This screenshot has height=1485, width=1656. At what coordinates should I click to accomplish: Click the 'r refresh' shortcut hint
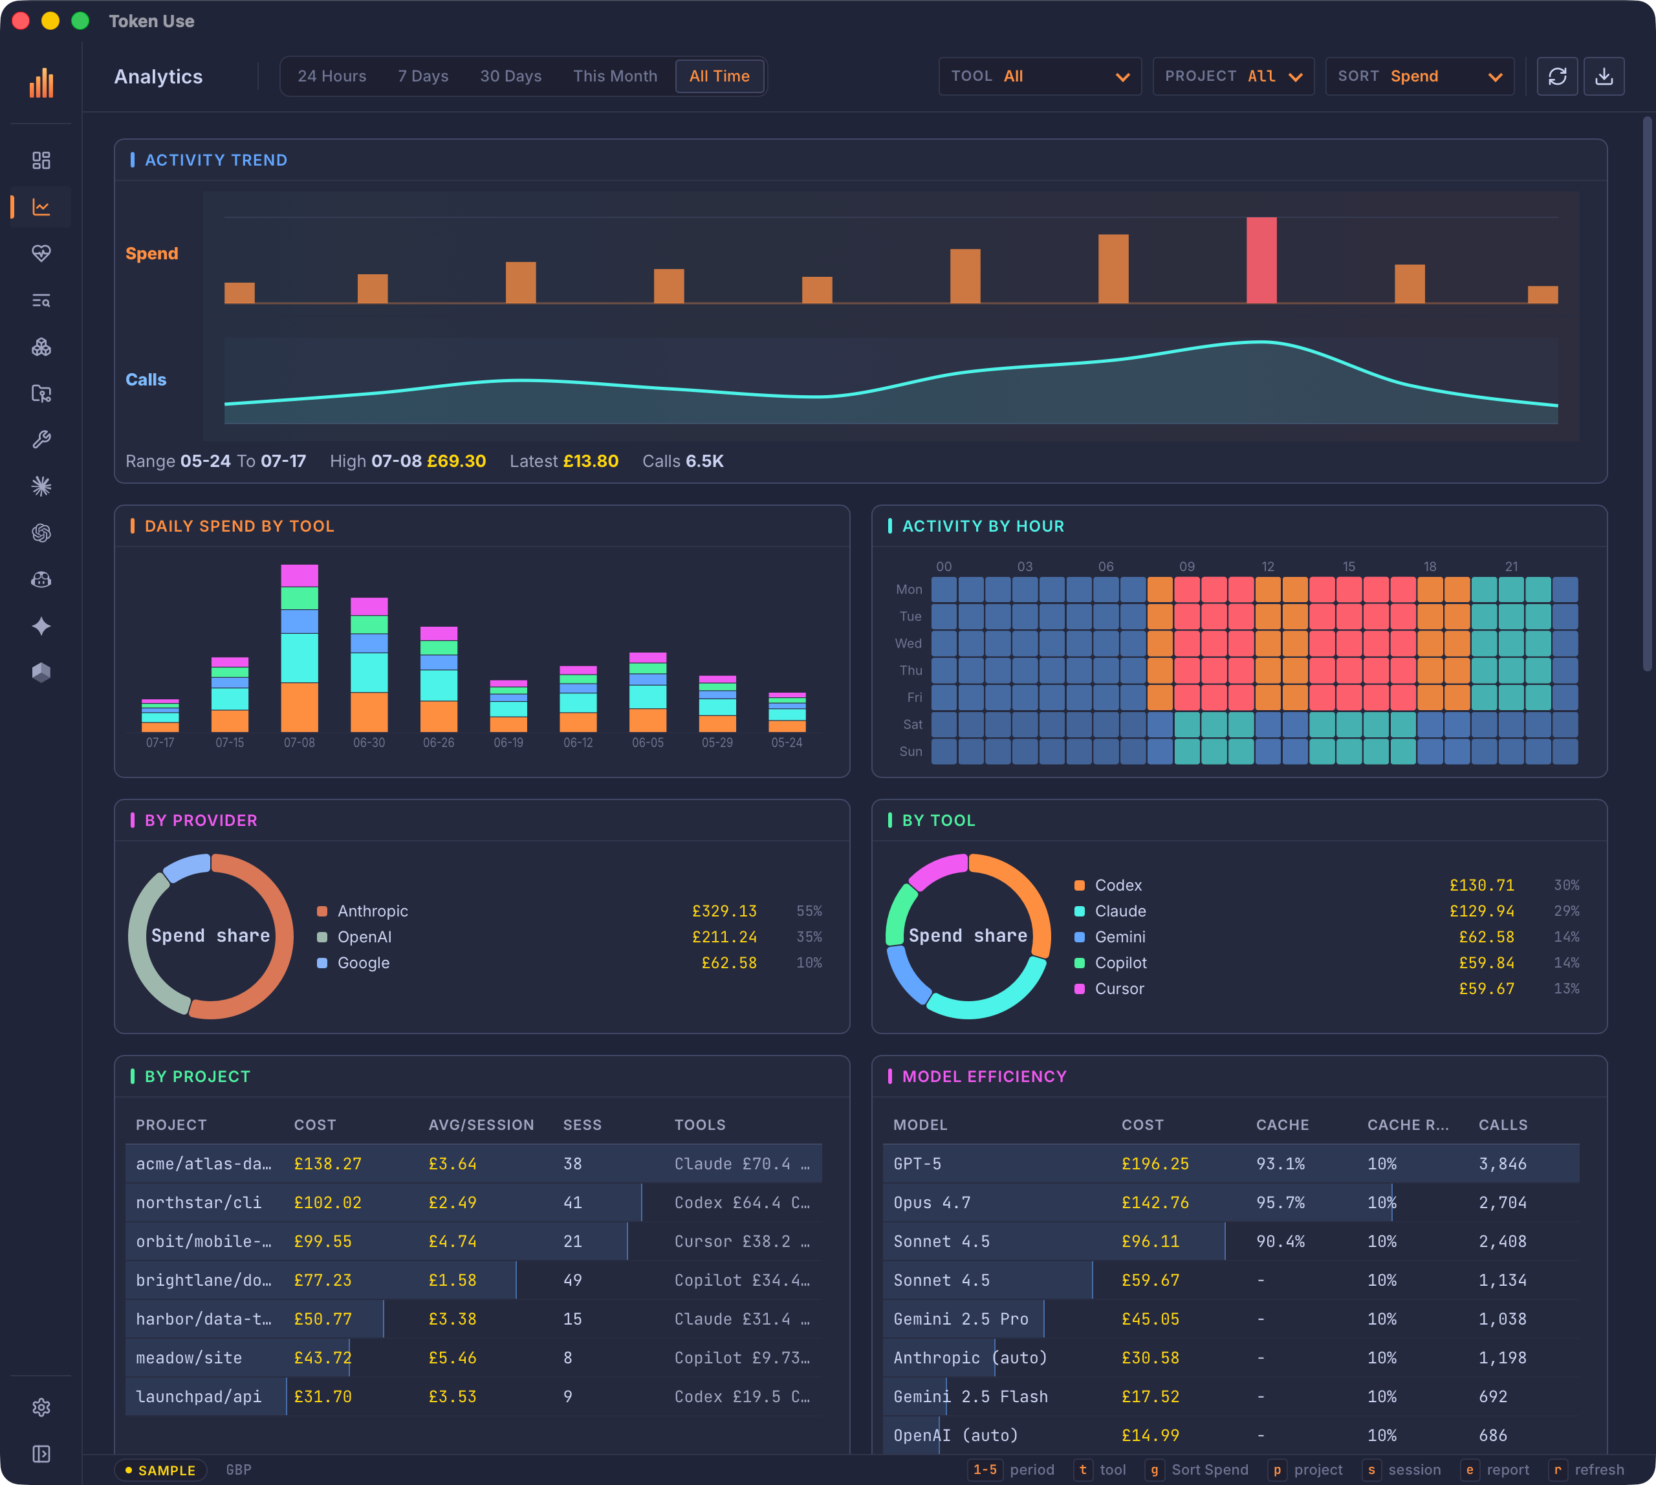point(1585,1469)
